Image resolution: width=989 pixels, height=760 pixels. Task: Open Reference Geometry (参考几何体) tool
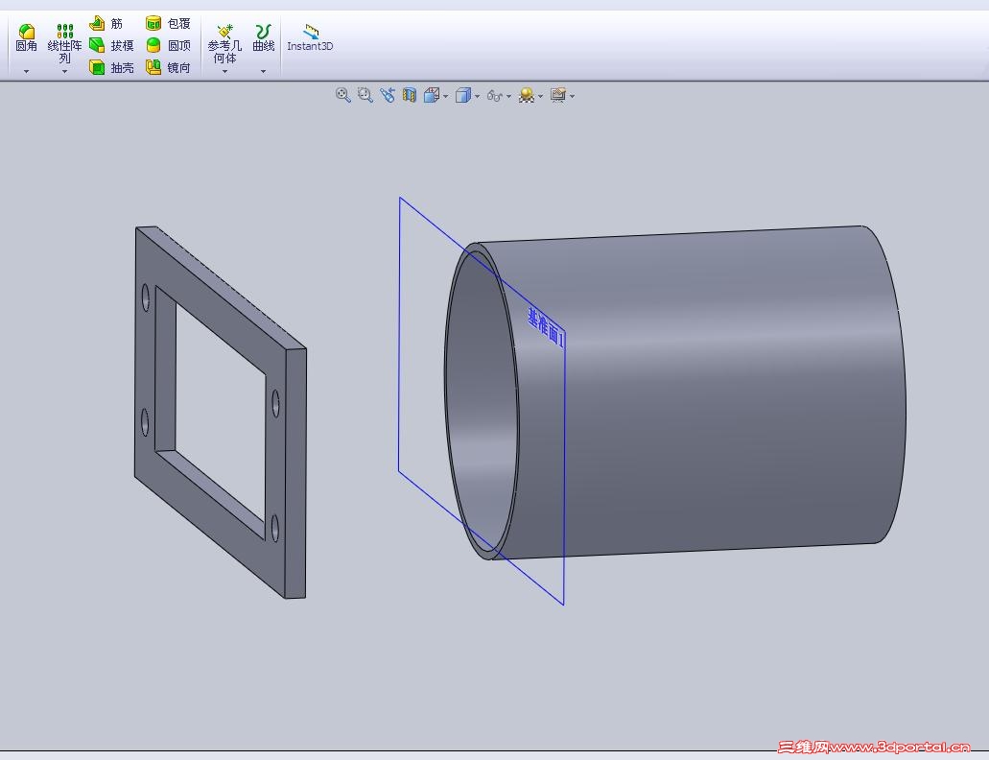[224, 43]
